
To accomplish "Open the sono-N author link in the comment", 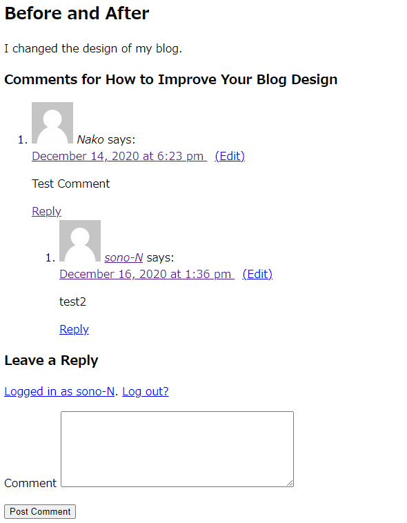I will pyautogui.click(x=123, y=257).
